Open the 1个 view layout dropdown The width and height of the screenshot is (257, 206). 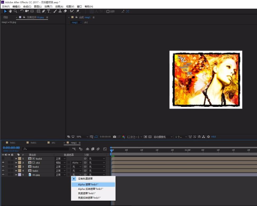click(x=181, y=137)
